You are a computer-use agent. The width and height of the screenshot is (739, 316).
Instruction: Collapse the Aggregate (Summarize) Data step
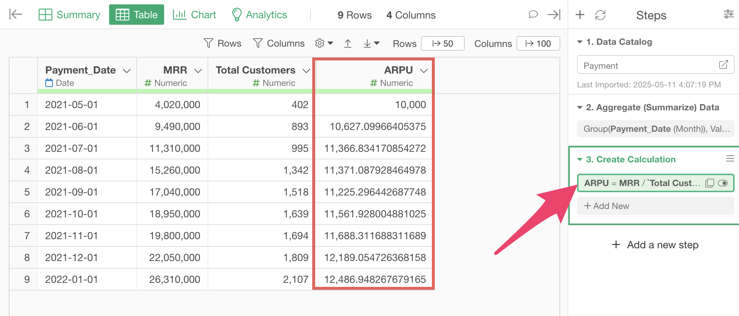580,108
